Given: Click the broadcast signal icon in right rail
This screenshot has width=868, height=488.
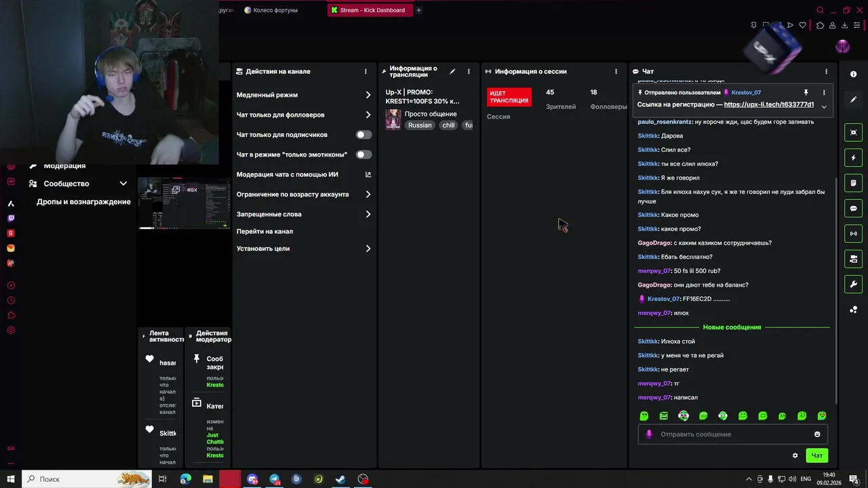Looking at the screenshot, I should (854, 234).
